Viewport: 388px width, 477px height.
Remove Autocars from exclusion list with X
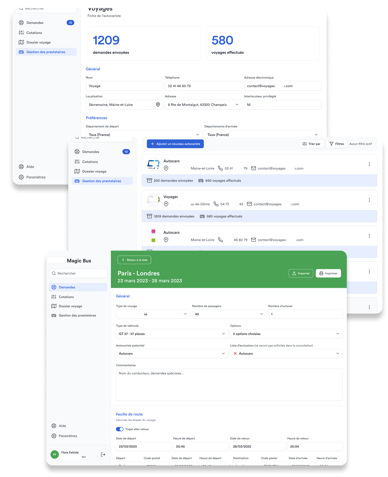235,354
